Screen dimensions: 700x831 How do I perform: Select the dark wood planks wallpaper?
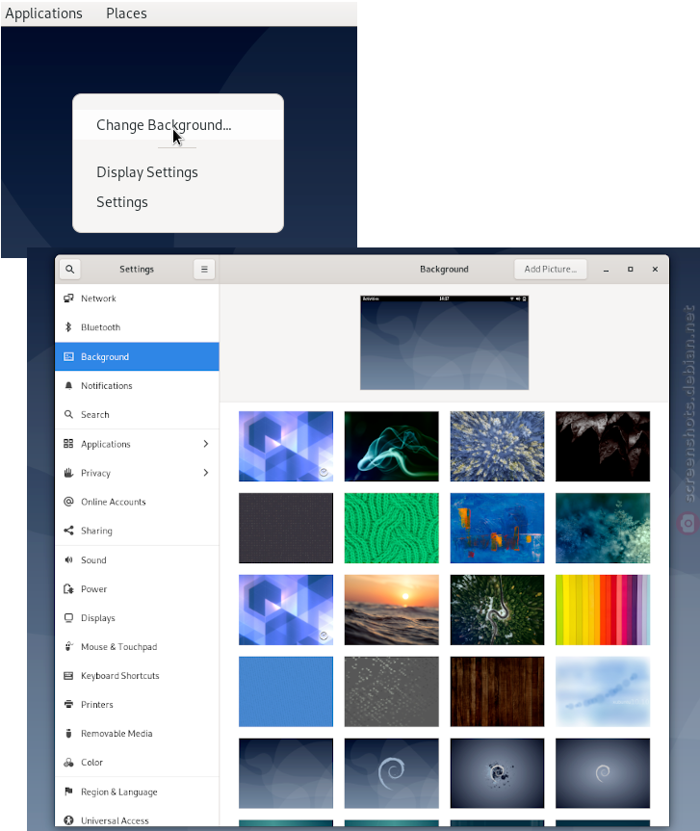497,691
